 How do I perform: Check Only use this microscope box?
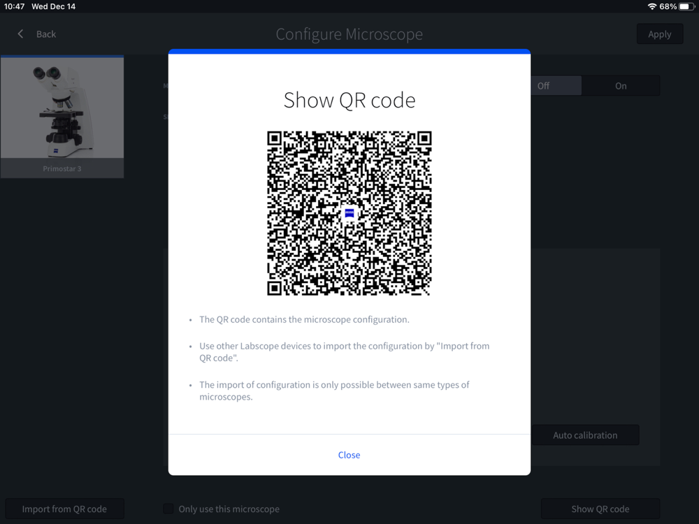[168, 509]
